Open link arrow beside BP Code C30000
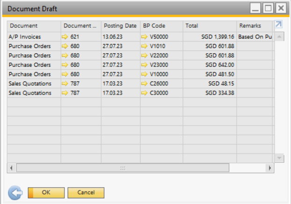Viewport: 291px width, 204px height. click(x=144, y=93)
